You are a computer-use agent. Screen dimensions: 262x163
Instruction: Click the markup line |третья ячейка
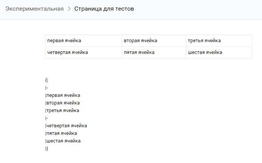(62, 111)
